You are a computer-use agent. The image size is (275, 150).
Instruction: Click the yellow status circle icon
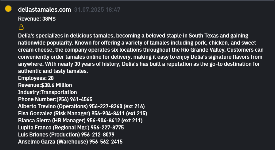[9, 9]
